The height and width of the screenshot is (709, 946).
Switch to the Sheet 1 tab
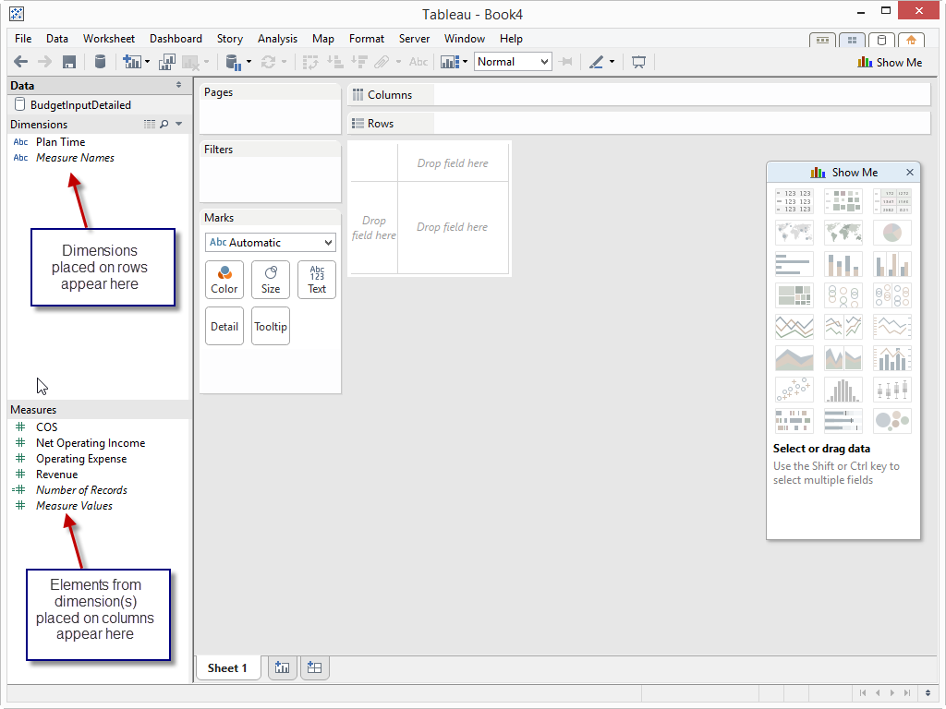click(x=227, y=668)
